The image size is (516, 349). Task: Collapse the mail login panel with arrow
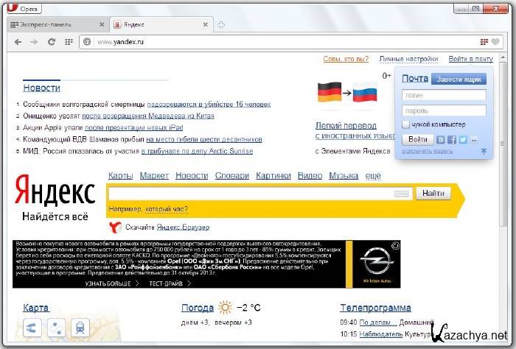pos(484,152)
